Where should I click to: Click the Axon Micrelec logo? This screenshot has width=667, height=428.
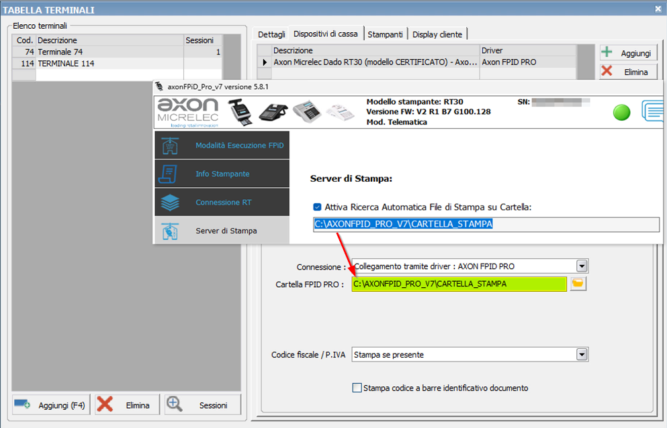[x=188, y=113]
